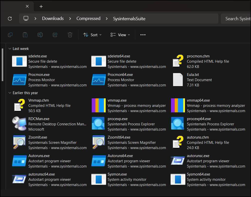Close the current tab

[27, 6]
